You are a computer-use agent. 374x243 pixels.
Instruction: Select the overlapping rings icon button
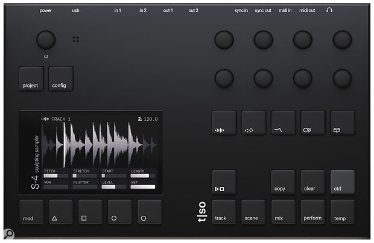click(312, 123)
